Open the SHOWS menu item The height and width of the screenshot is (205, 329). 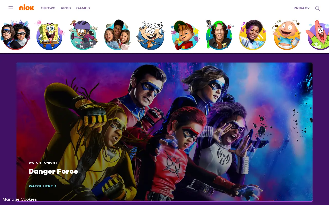click(x=48, y=8)
